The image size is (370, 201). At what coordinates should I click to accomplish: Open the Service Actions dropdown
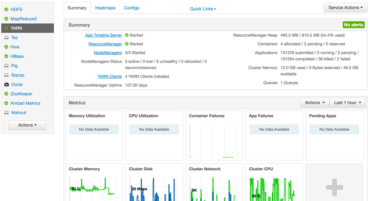point(345,8)
